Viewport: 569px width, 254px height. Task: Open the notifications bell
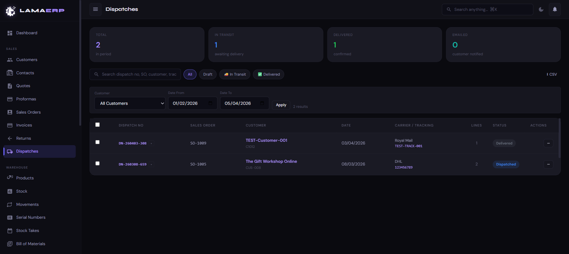pyautogui.click(x=555, y=9)
